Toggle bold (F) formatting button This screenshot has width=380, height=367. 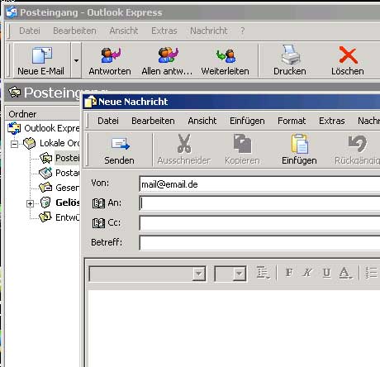click(289, 273)
